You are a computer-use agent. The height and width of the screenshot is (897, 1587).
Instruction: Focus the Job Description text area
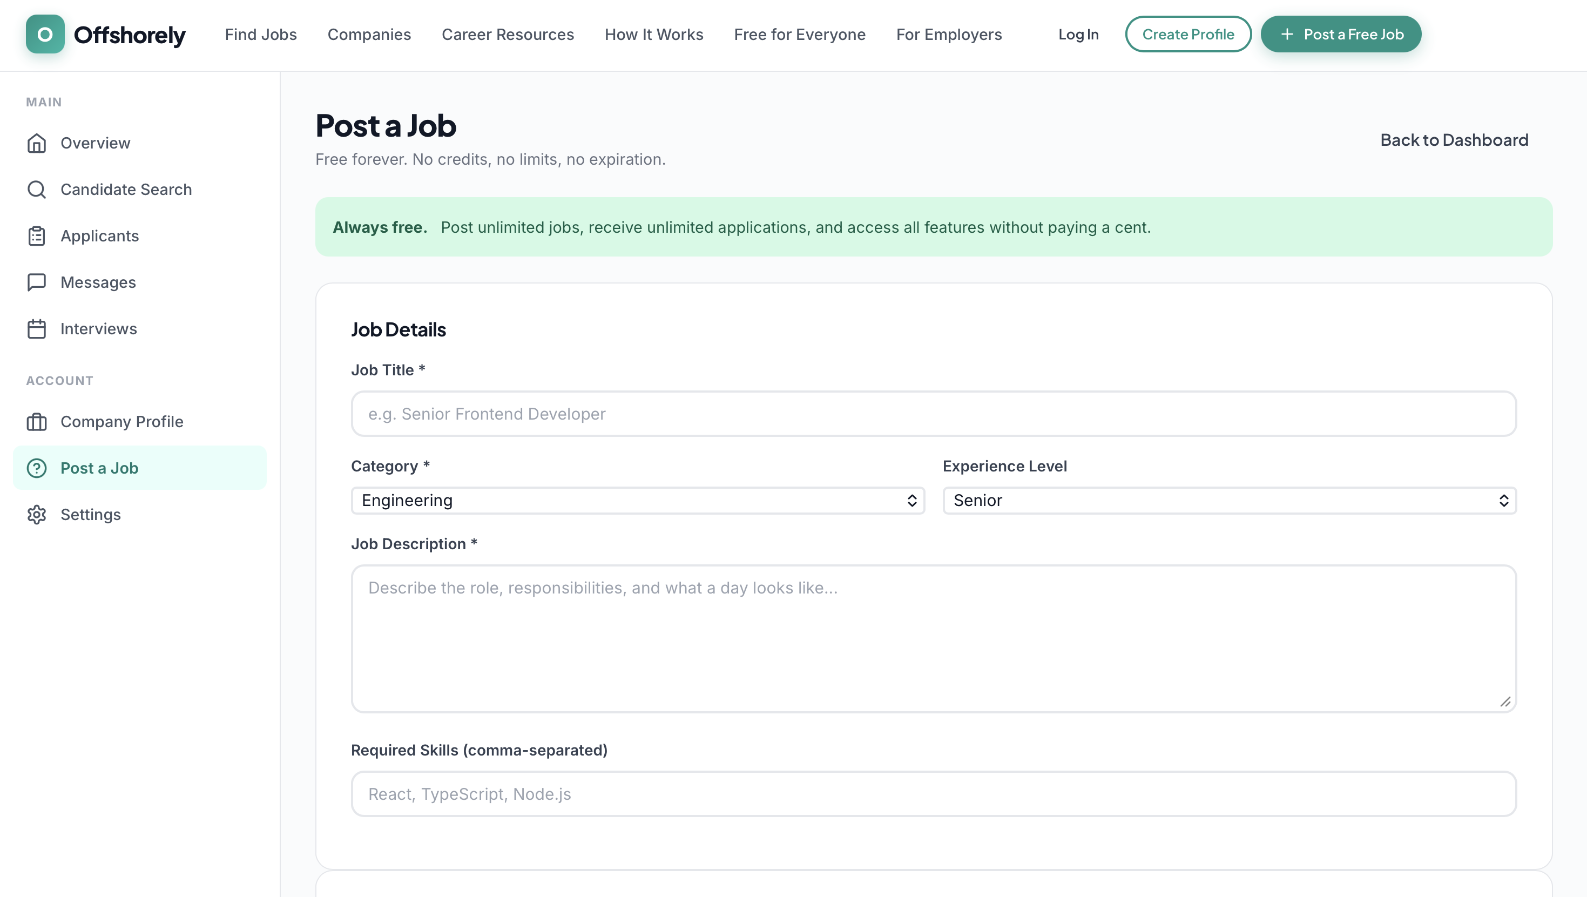click(x=933, y=638)
